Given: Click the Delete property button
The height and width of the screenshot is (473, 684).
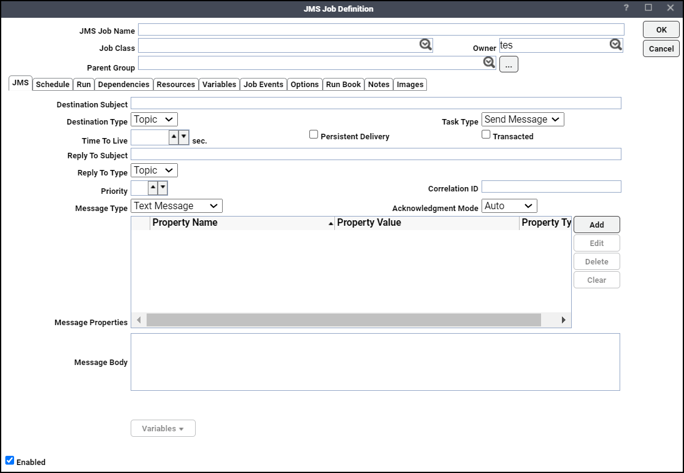Looking at the screenshot, I should tap(597, 261).
